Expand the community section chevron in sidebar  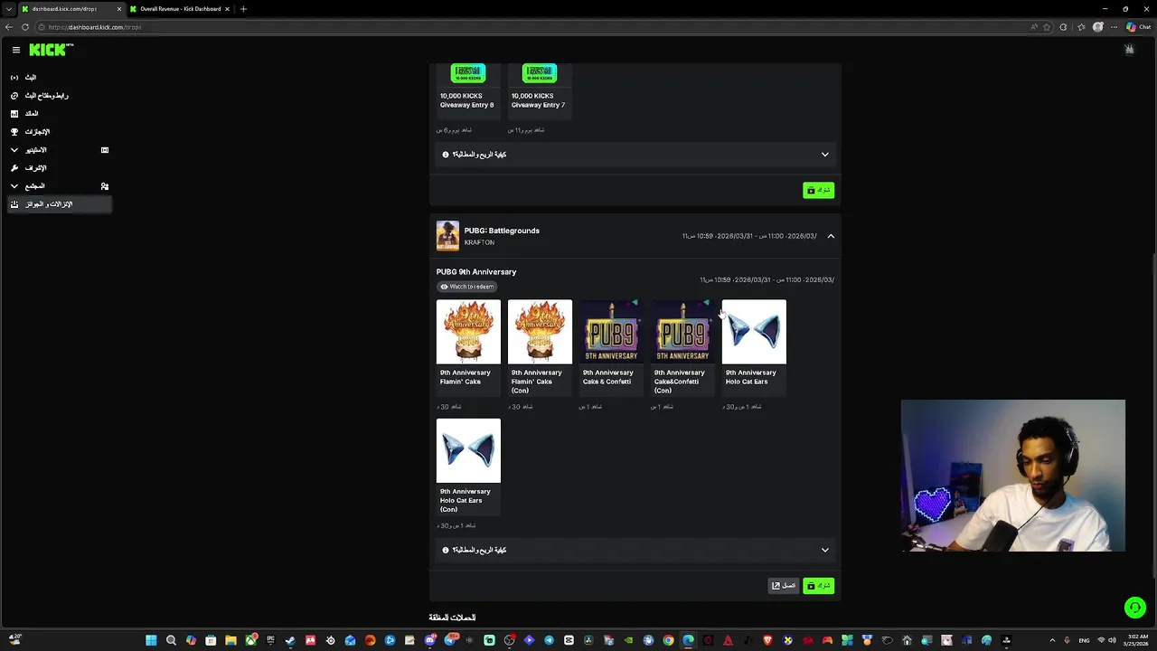tap(14, 186)
